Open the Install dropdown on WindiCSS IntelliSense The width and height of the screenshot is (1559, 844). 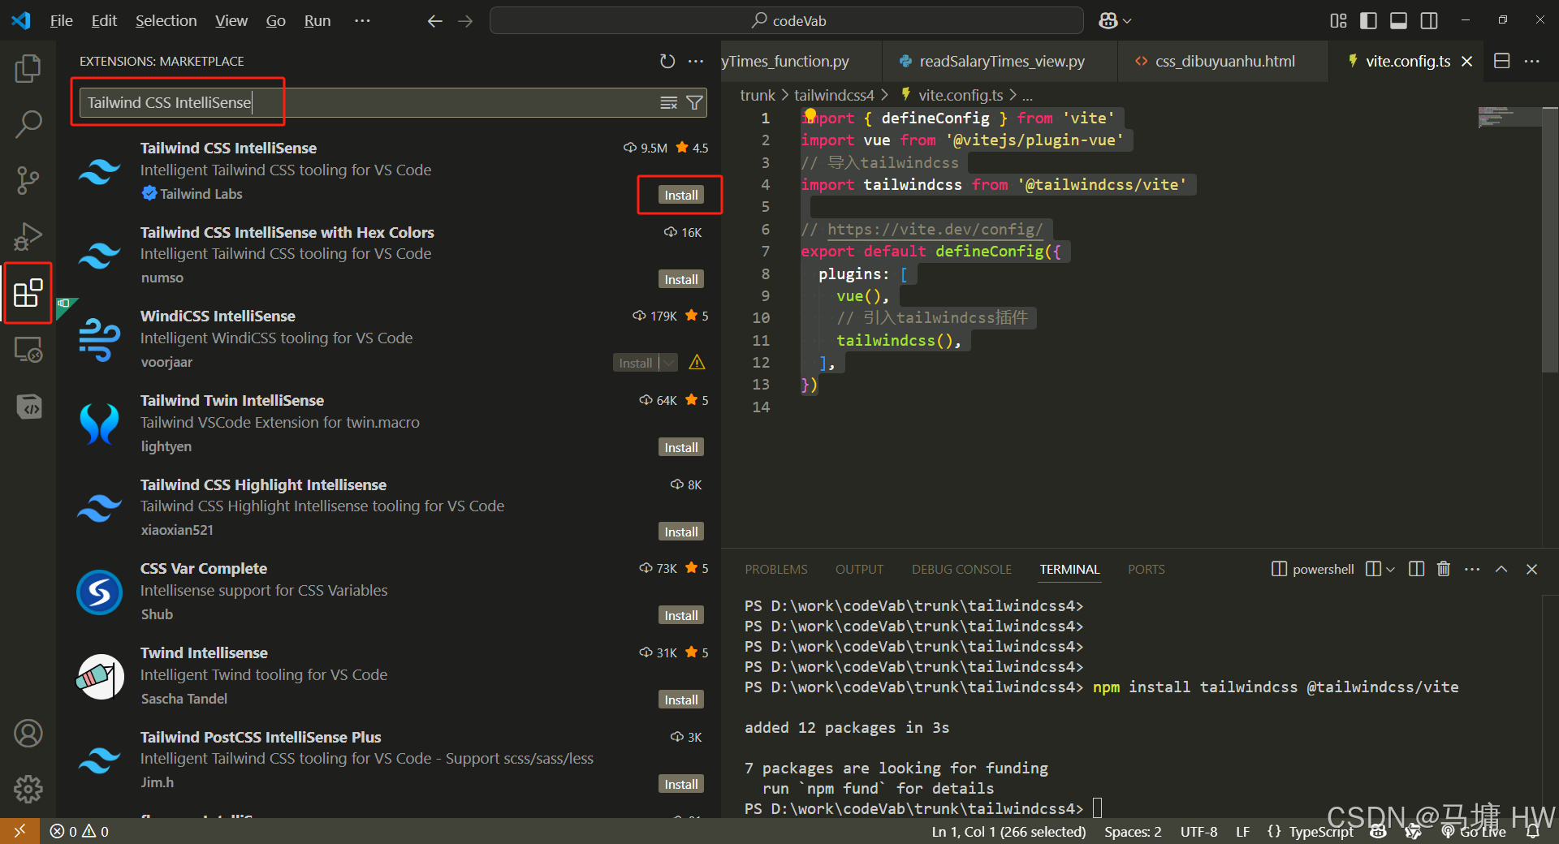[667, 363]
